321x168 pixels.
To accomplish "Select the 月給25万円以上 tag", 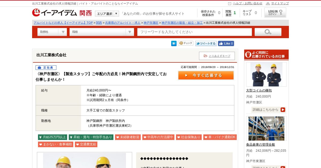I will [x=52, y=137].
